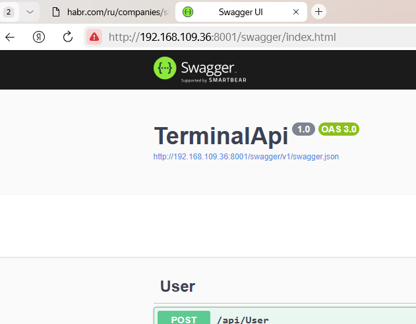
Task: Click the address bar URL
Action: pos(222,37)
